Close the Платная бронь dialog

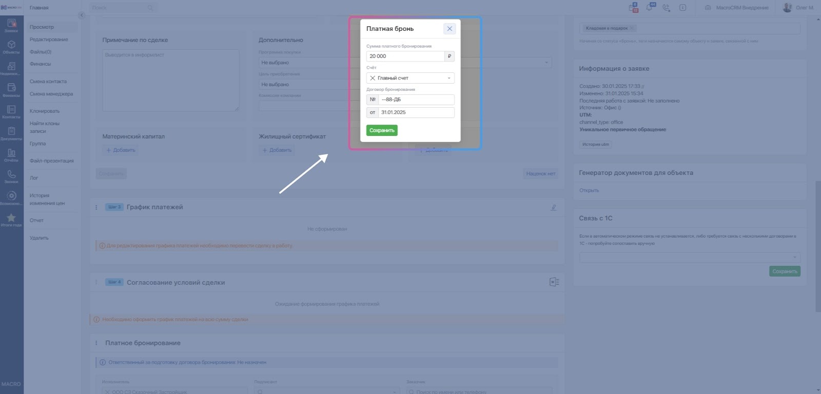point(449,29)
